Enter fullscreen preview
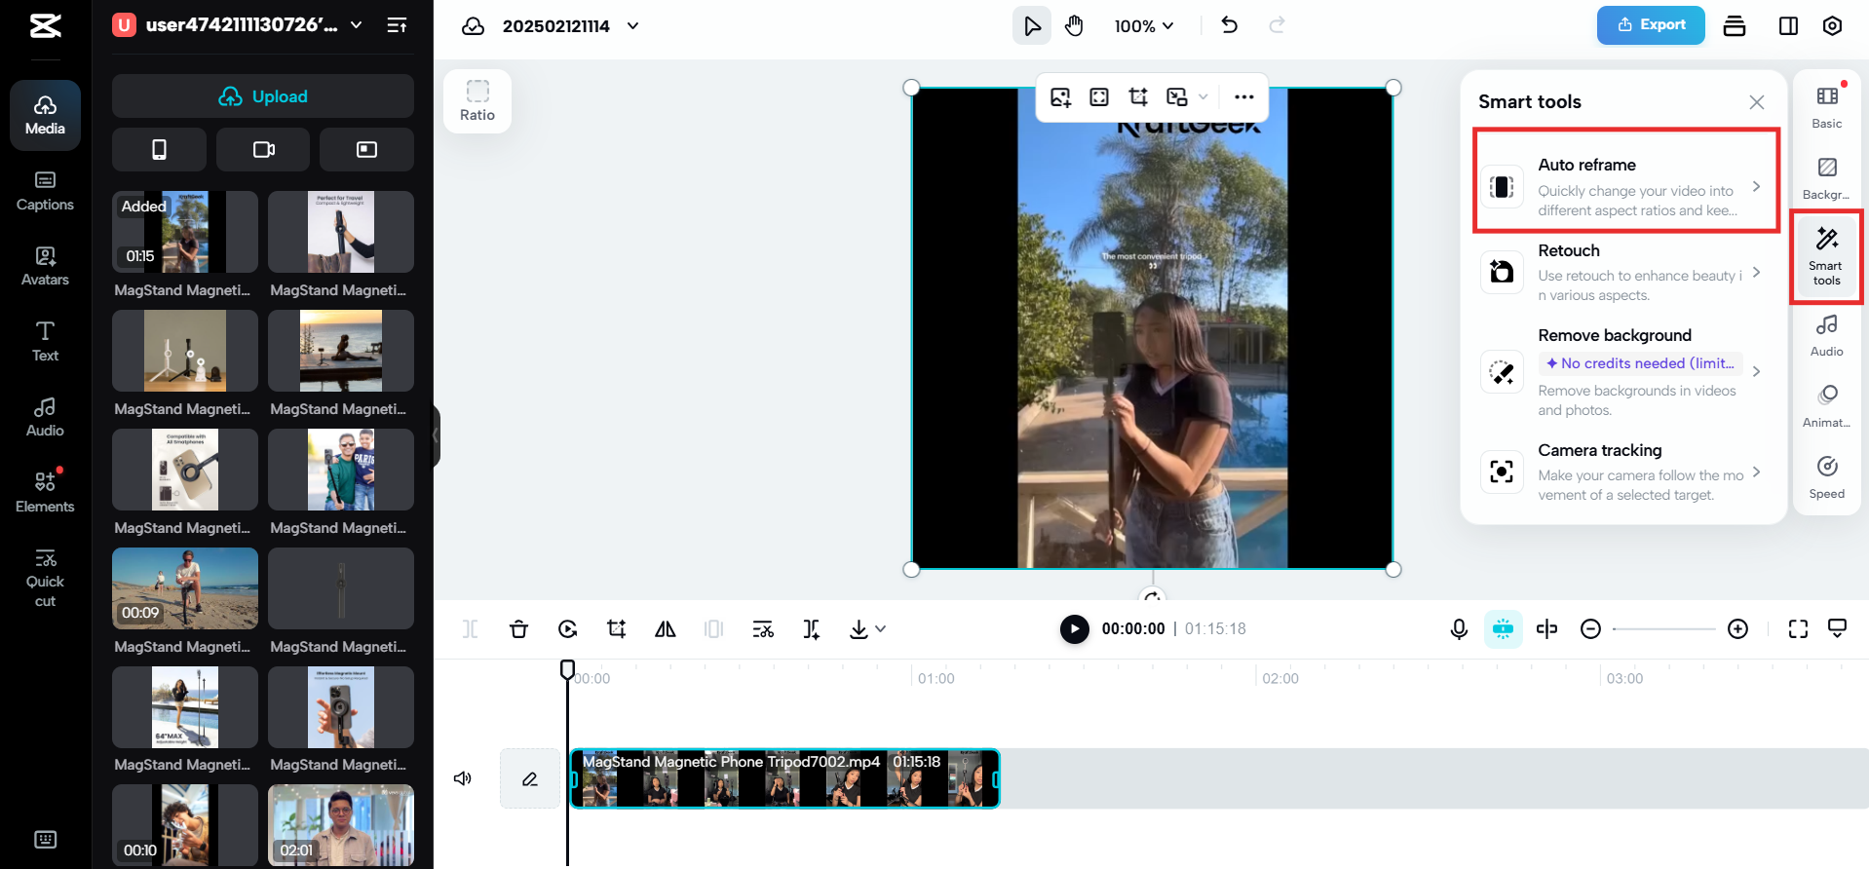 coord(1798,629)
